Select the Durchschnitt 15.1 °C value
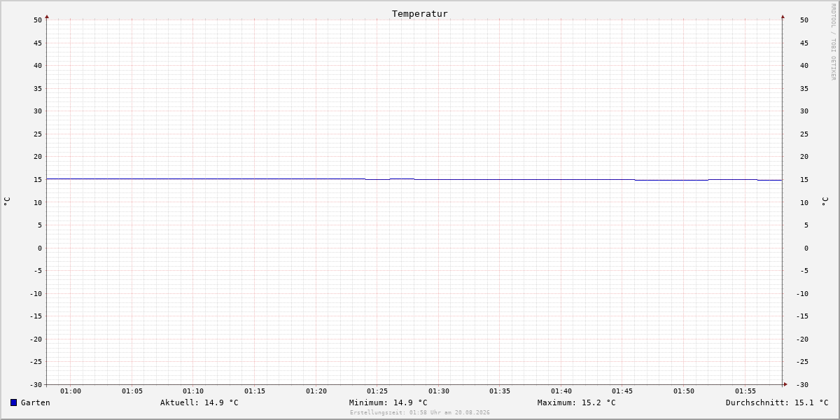Viewport: 840px width, 420px height. pyautogui.click(x=777, y=402)
